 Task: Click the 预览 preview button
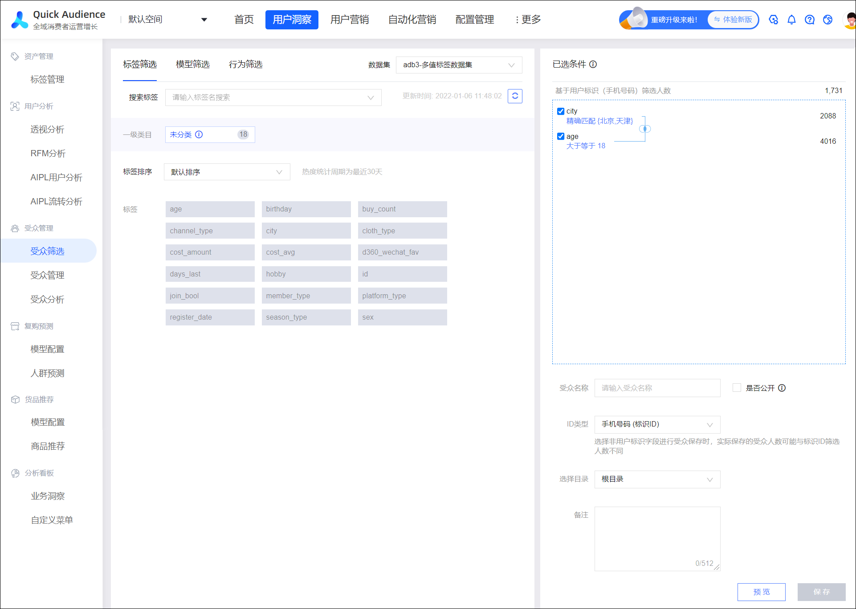[762, 592]
